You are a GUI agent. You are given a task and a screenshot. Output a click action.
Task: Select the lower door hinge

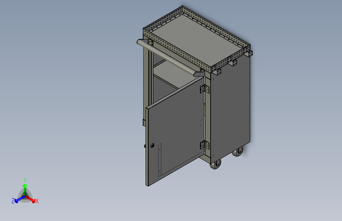click(x=204, y=145)
